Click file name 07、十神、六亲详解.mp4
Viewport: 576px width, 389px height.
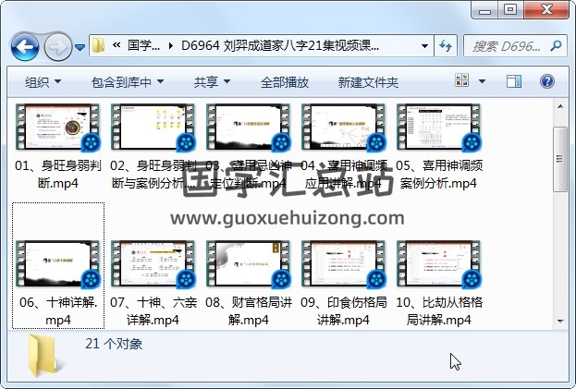pos(153,311)
